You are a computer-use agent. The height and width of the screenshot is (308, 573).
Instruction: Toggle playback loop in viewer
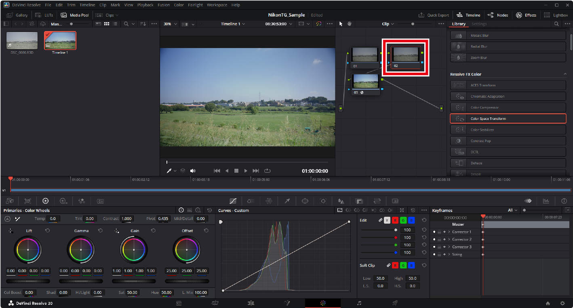267,171
